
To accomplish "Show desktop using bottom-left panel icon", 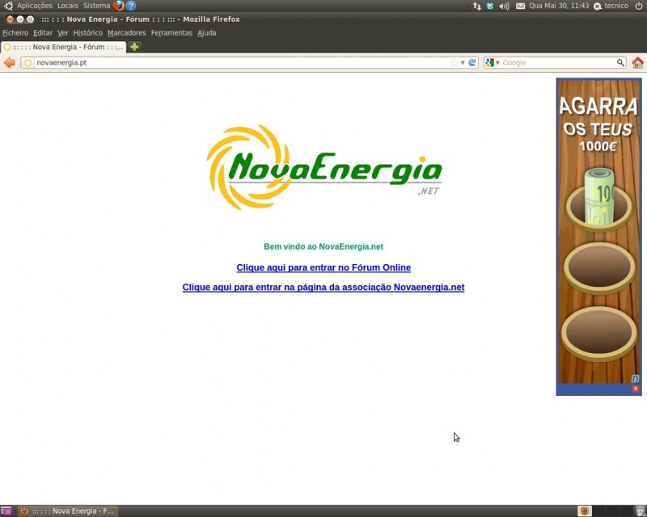I will (x=6, y=511).
